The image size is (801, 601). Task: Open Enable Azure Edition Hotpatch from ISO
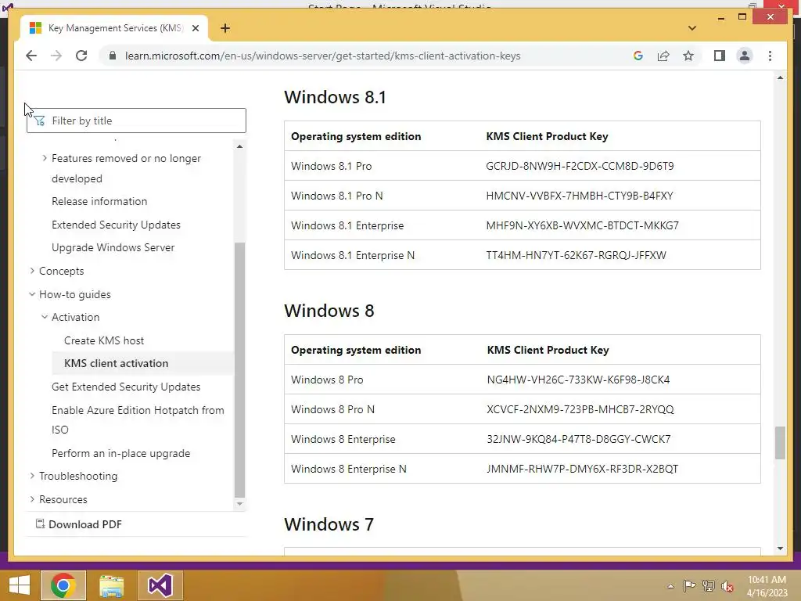click(x=138, y=419)
